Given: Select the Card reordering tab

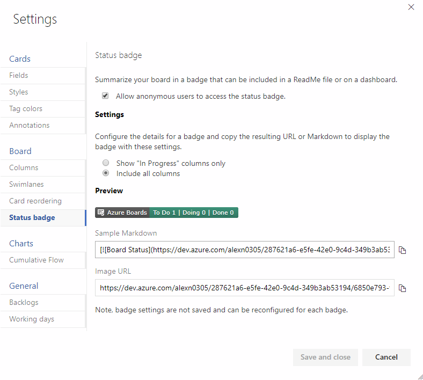Looking at the screenshot, I should click(35, 201).
